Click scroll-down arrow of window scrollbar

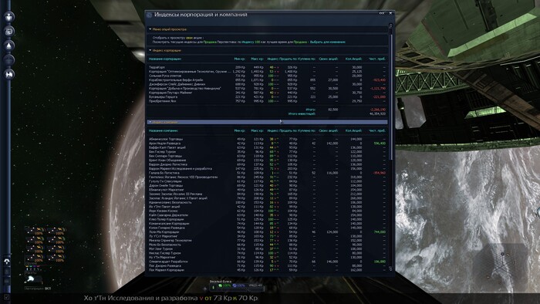390,269
